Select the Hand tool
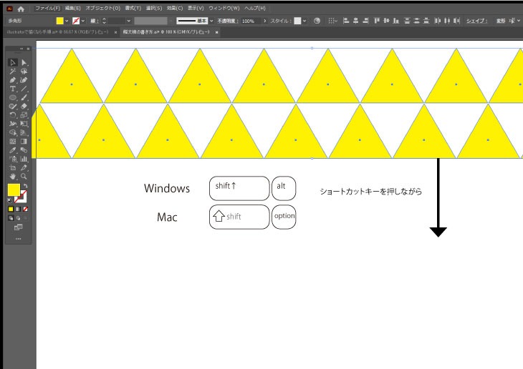 coord(13,175)
